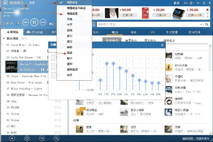Open the DJ热碟 radio thumbnail
Viewport: 213px width, 142px height.
point(169,56)
